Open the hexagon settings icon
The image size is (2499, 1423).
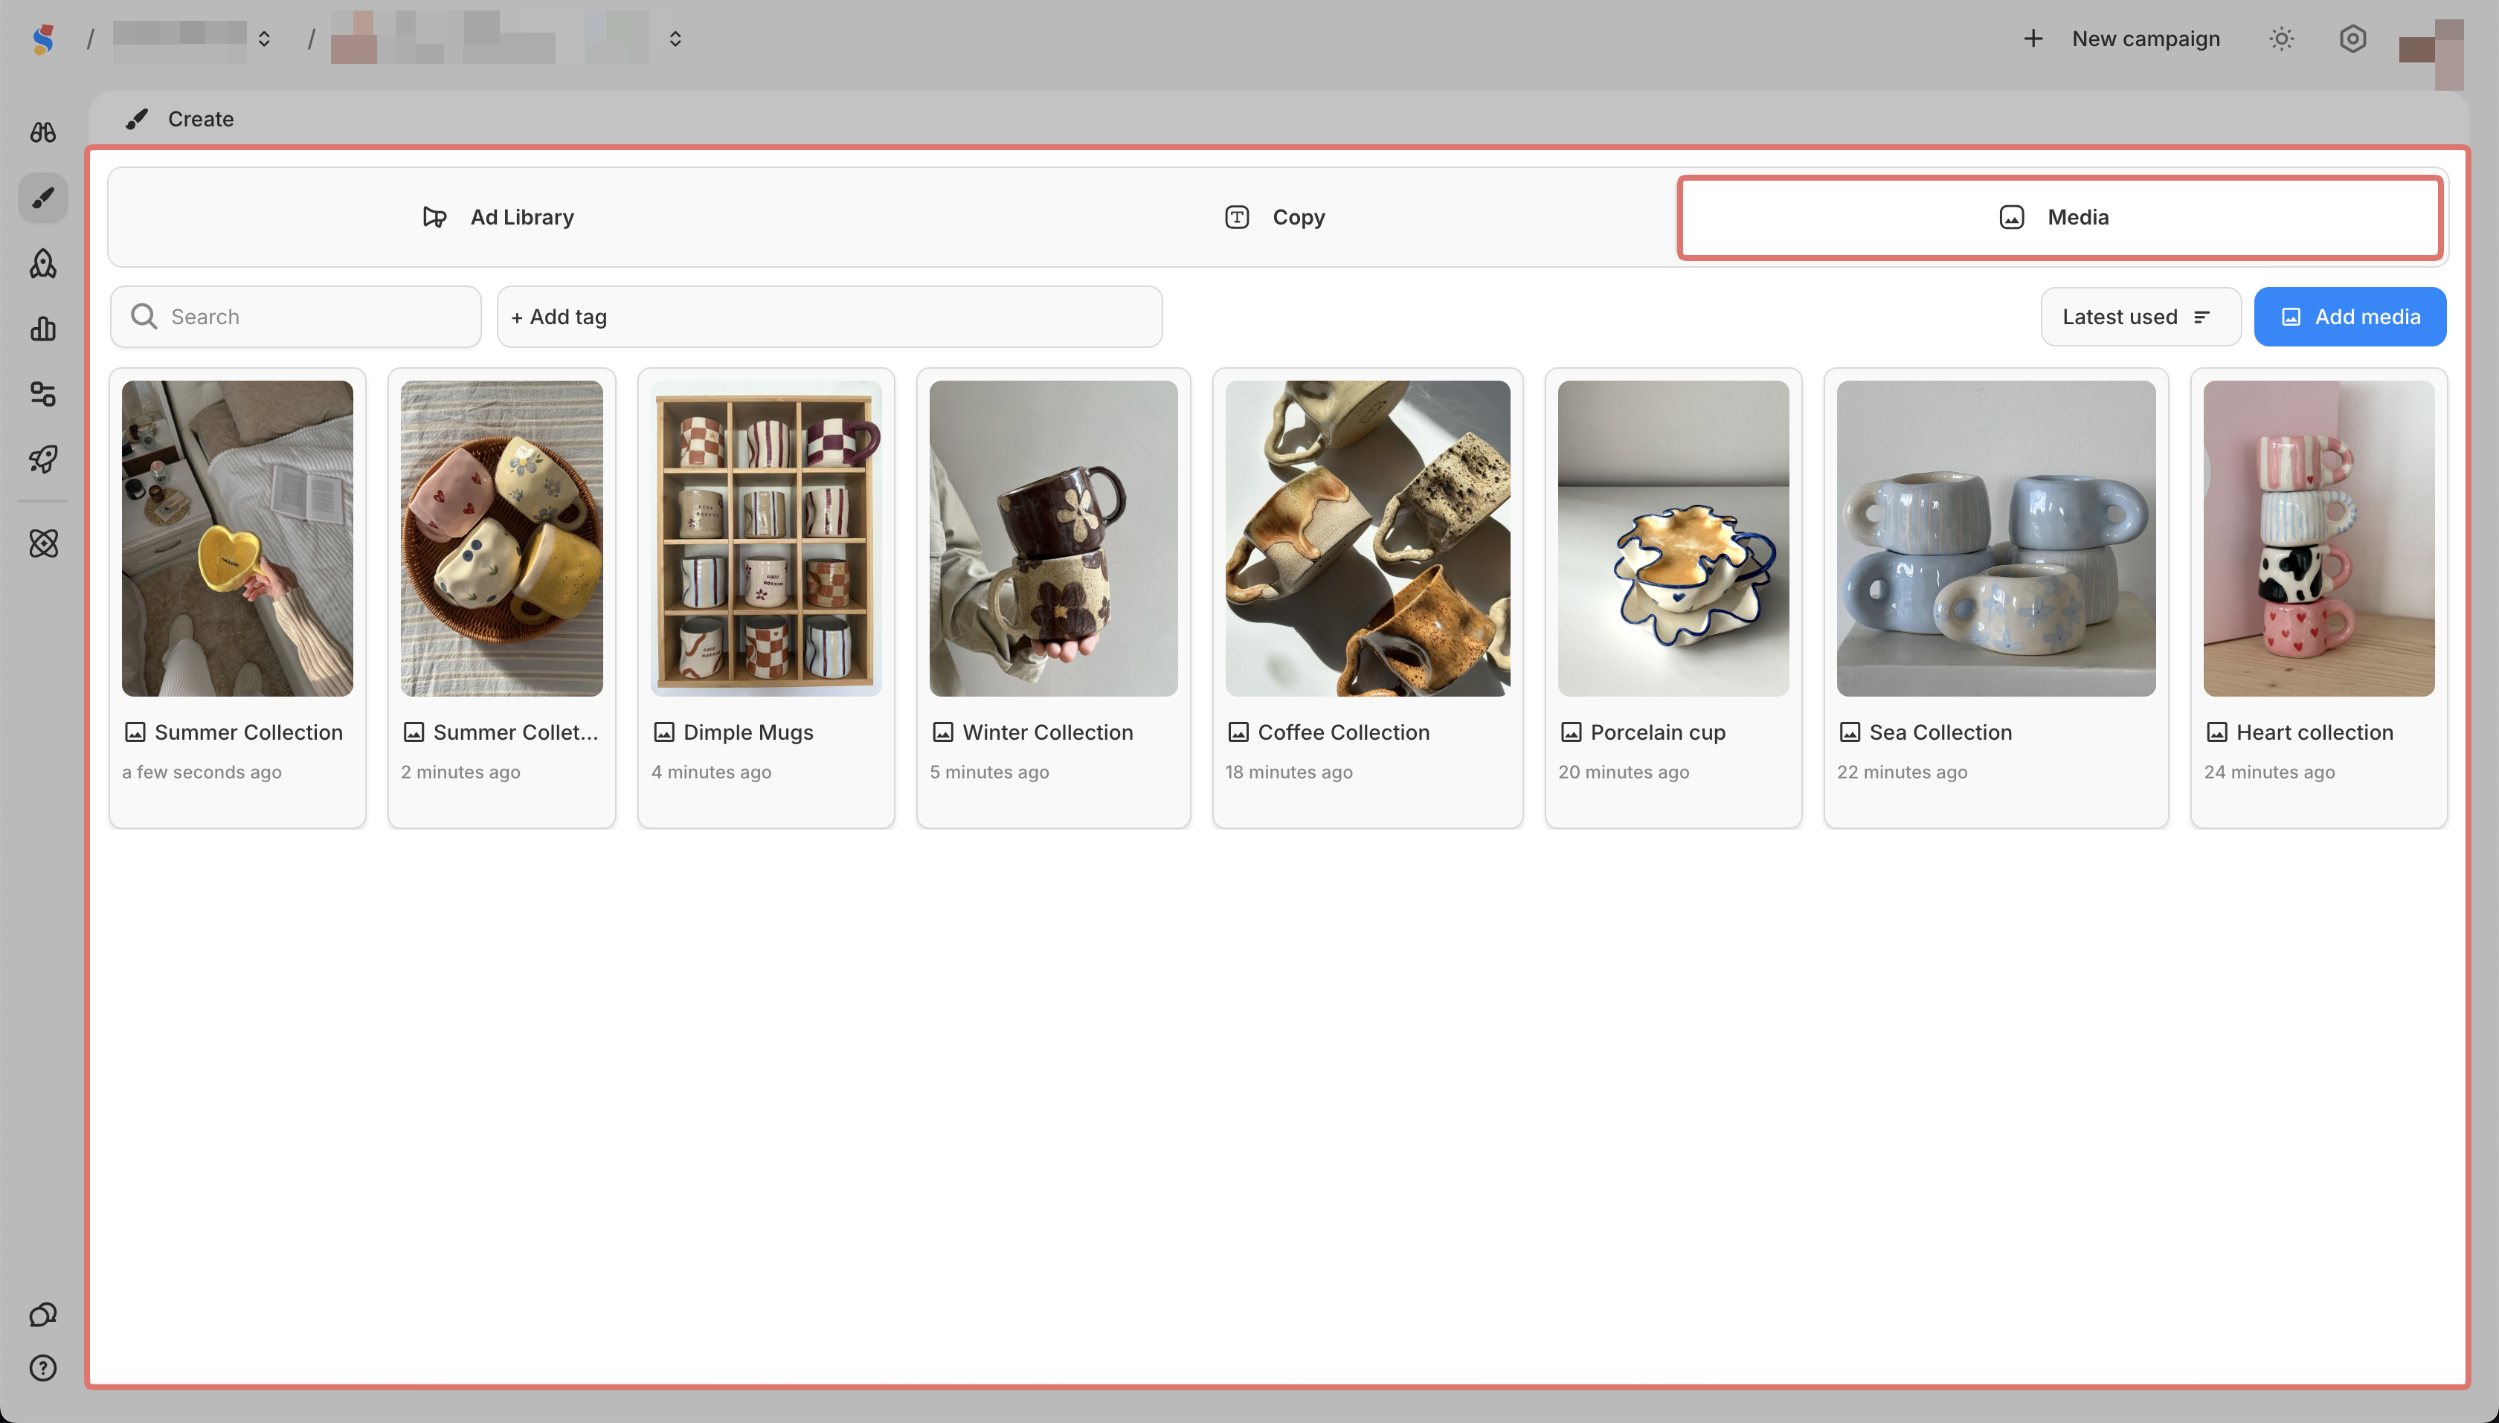click(x=2352, y=39)
